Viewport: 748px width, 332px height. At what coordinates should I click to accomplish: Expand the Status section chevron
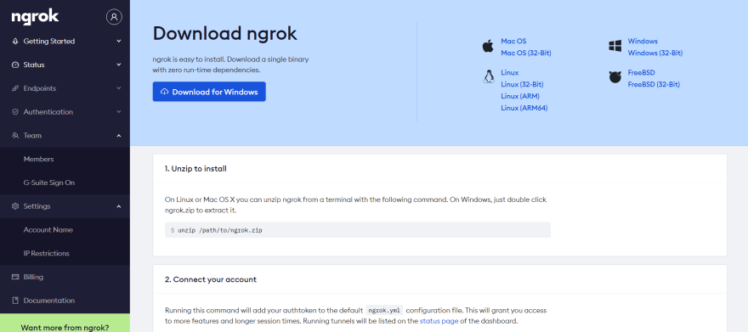(x=119, y=65)
